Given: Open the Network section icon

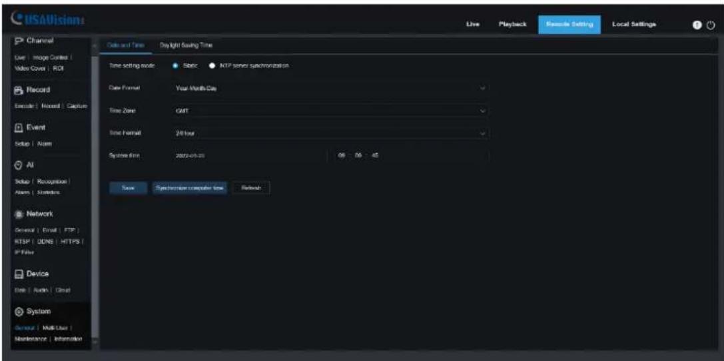Looking at the screenshot, I should point(17,214).
